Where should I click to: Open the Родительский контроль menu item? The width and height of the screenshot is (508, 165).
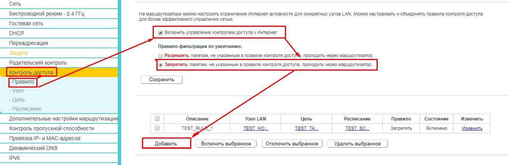(38, 63)
